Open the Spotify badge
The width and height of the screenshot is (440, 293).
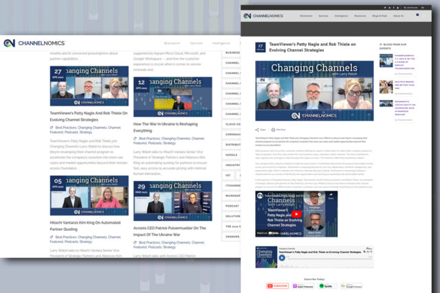(x=327, y=286)
